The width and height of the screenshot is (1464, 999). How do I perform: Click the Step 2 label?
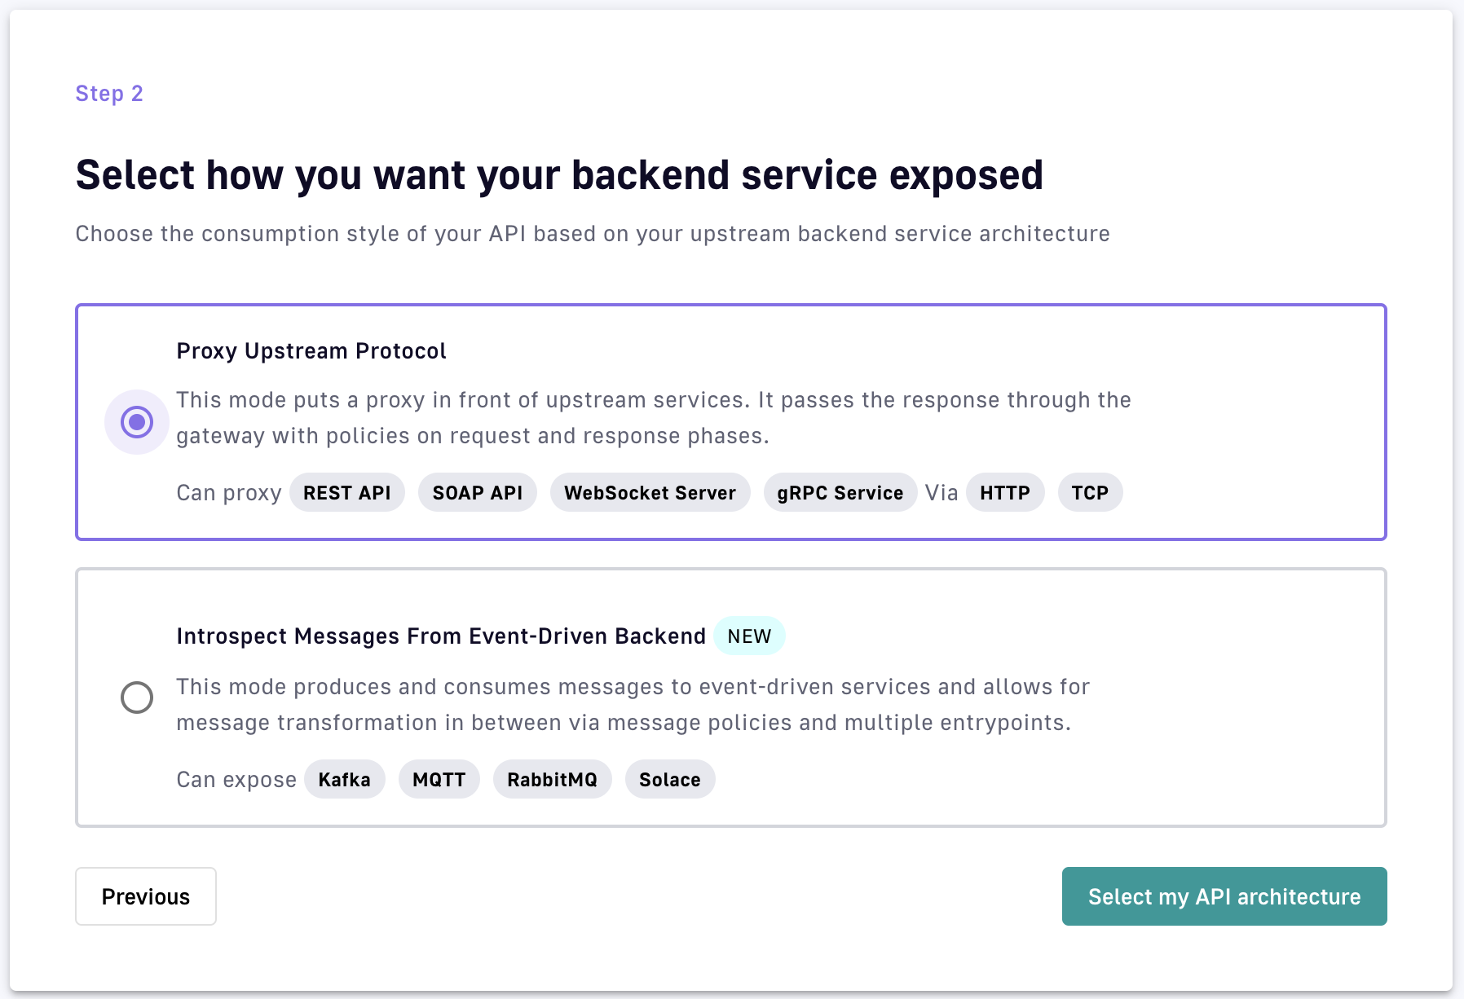109,94
